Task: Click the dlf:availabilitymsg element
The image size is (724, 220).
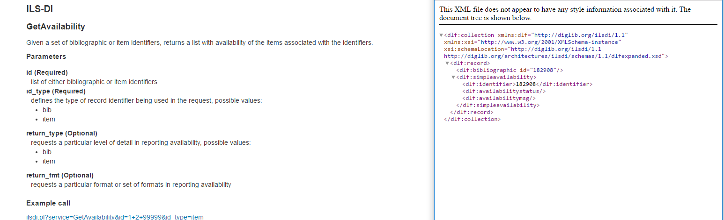Action: coord(499,98)
